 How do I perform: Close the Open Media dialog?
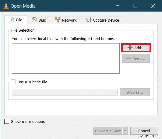153,6
